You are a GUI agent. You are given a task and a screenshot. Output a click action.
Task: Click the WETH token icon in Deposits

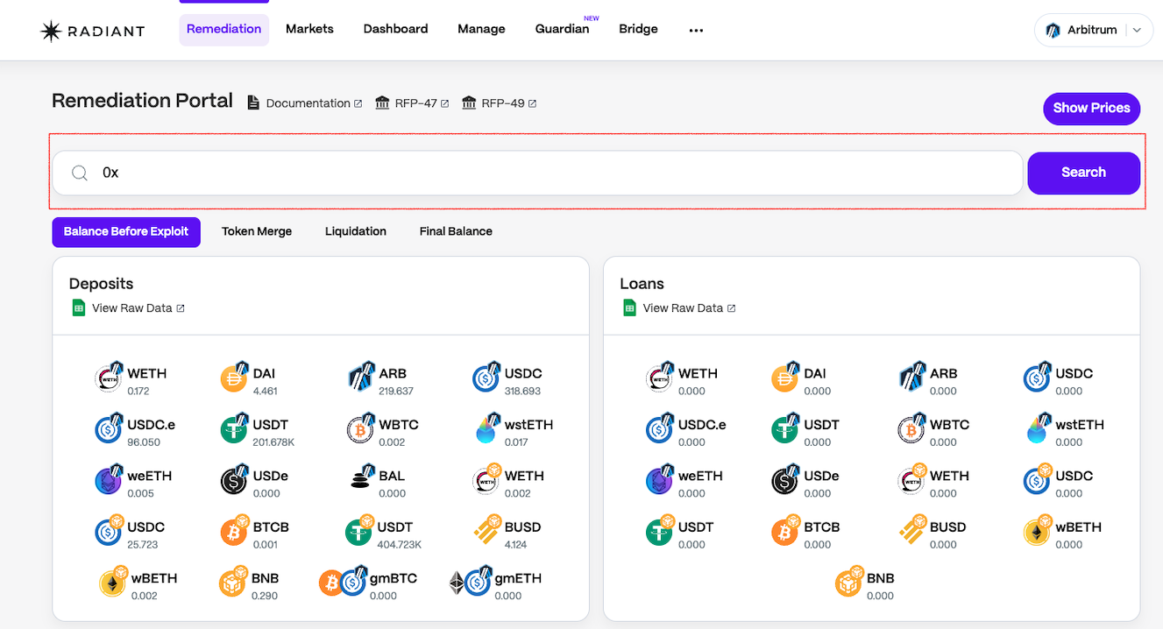coord(109,378)
